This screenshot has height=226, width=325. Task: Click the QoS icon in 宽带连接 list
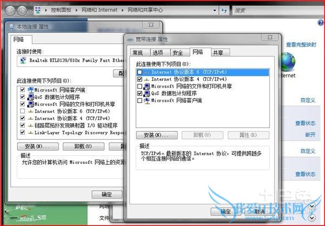(147, 93)
